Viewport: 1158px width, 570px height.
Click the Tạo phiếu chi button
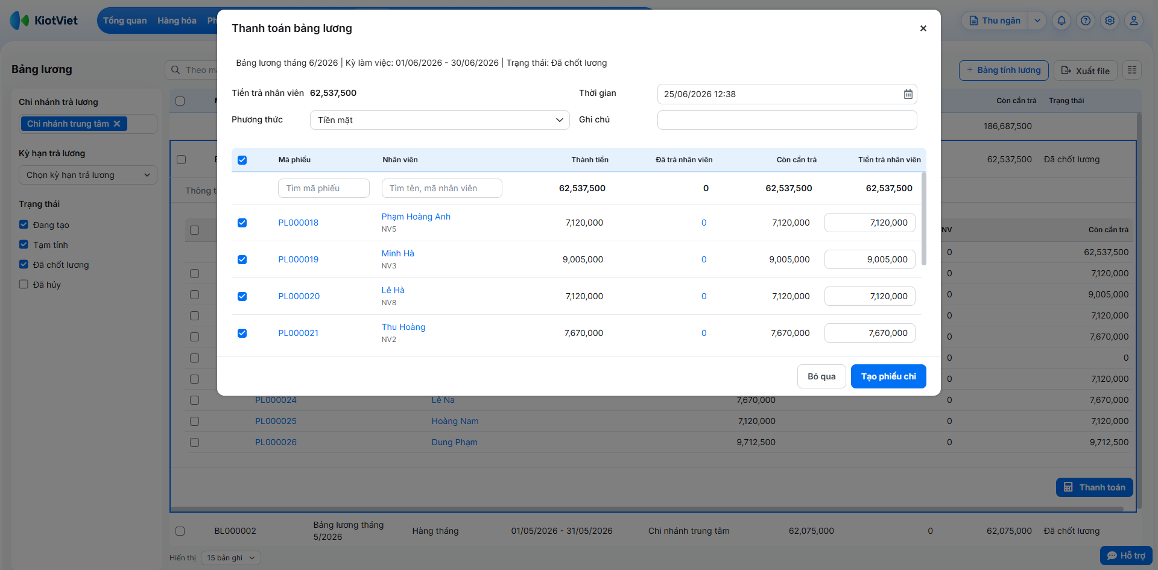[x=888, y=376]
